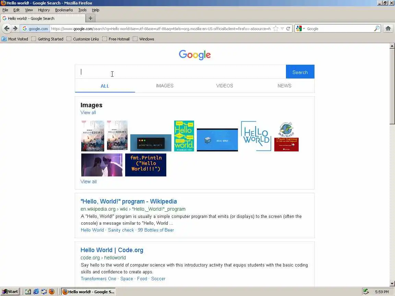
Task: Follow the Sanity check sublink
Action: tap(121, 230)
